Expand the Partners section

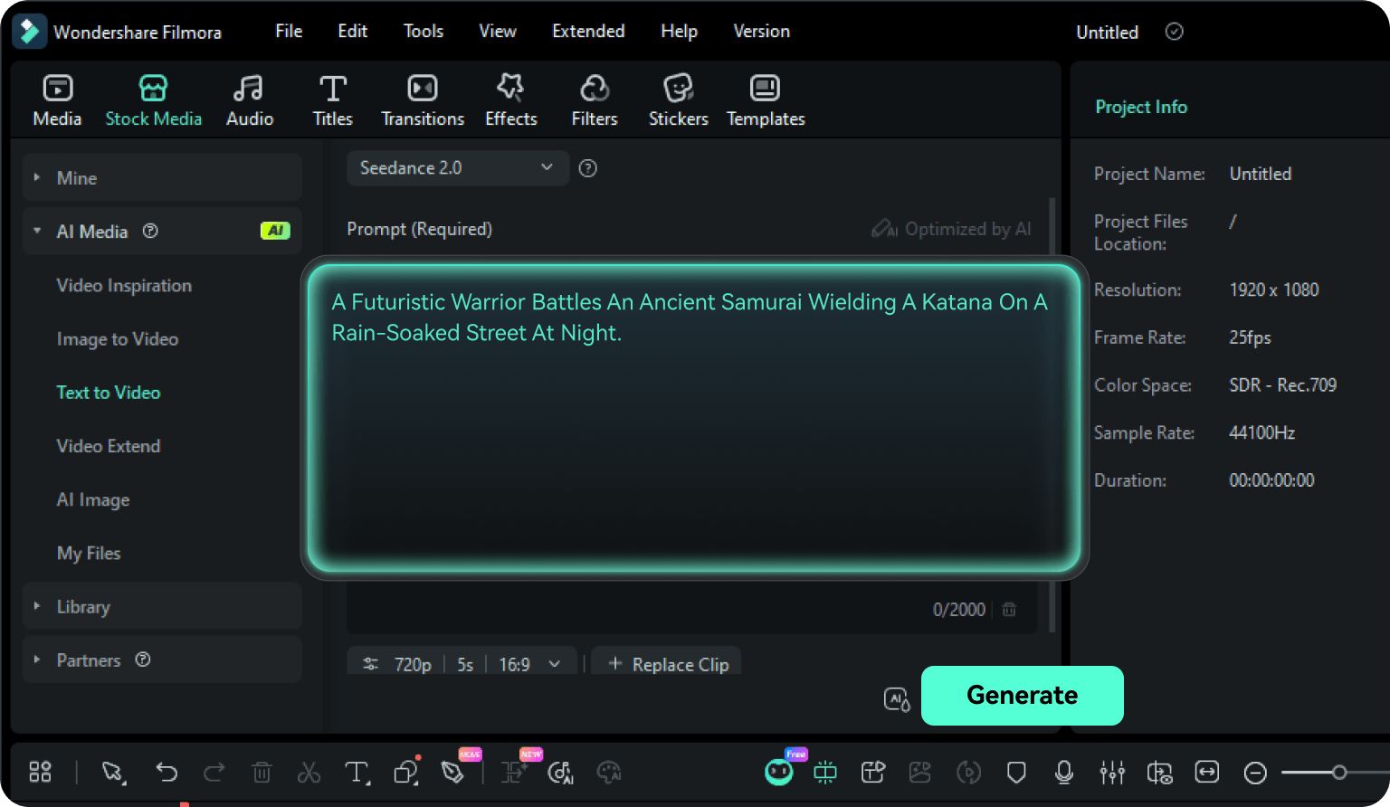(162, 660)
